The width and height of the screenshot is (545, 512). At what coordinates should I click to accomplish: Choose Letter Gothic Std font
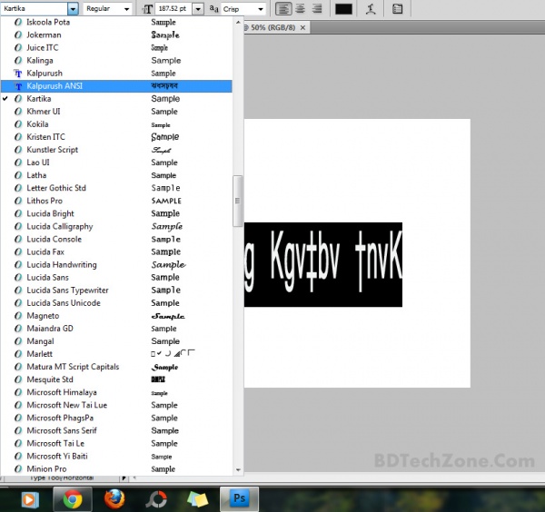tap(116, 188)
